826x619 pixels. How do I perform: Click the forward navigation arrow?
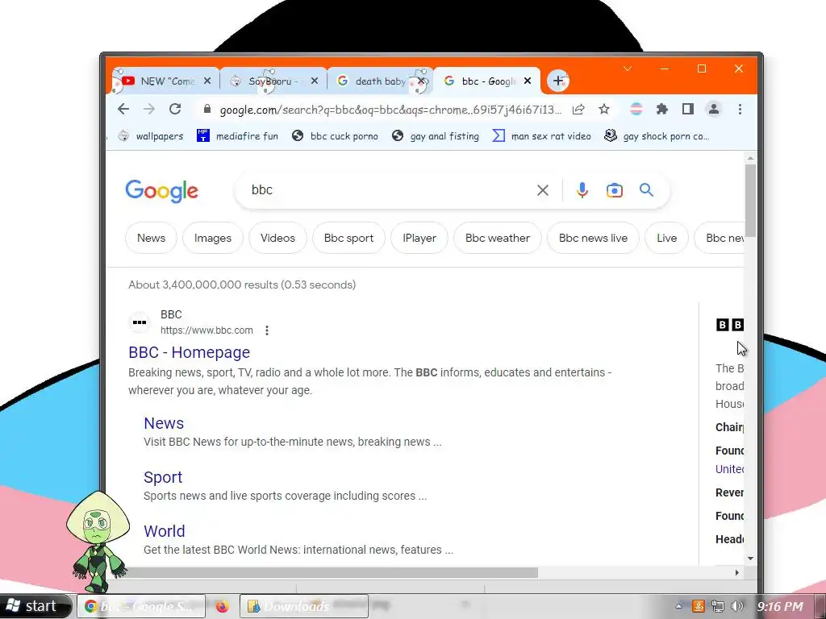[x=149, y=109]
